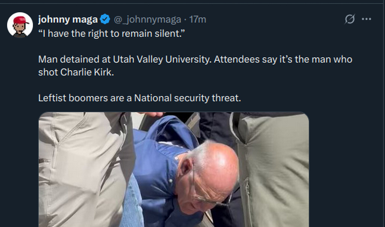
Task: Click the "Leftist boomers" sentence in post
Action: (139, 98)
